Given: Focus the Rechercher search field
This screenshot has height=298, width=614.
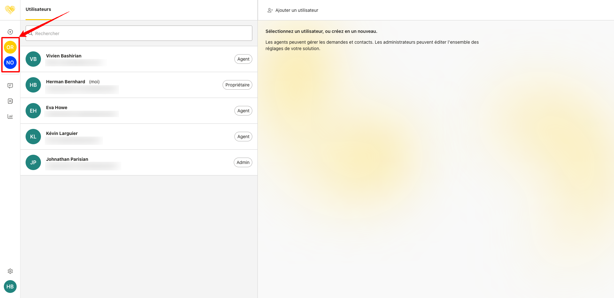Looking at the screenshot, I should coord(139,34).
